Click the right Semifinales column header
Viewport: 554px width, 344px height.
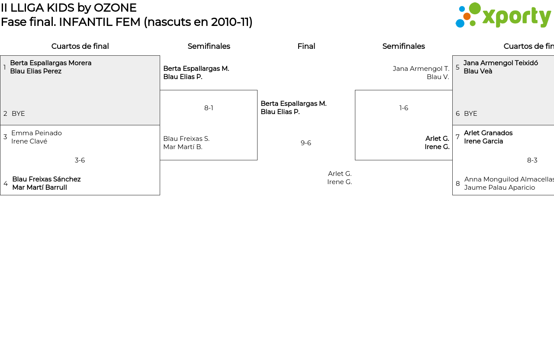[x=403, y=46]
